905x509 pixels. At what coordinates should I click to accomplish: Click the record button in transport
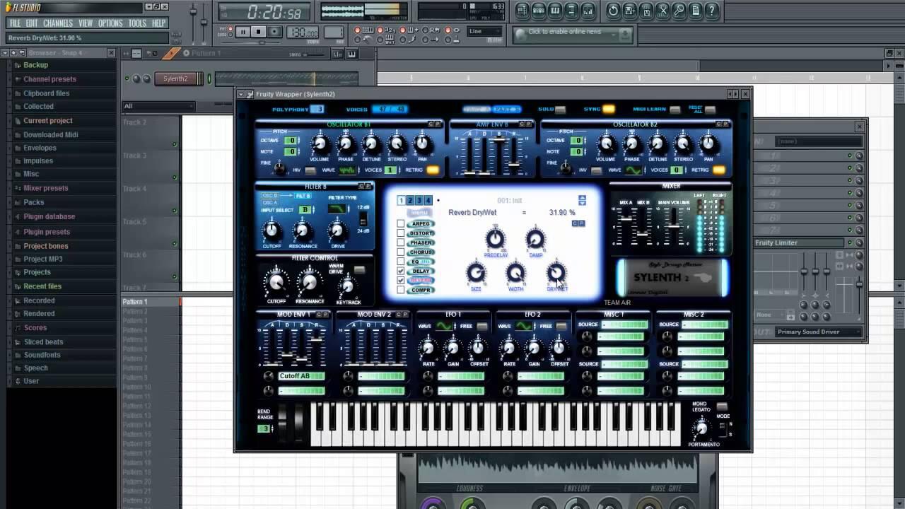[x=275, y=32]
